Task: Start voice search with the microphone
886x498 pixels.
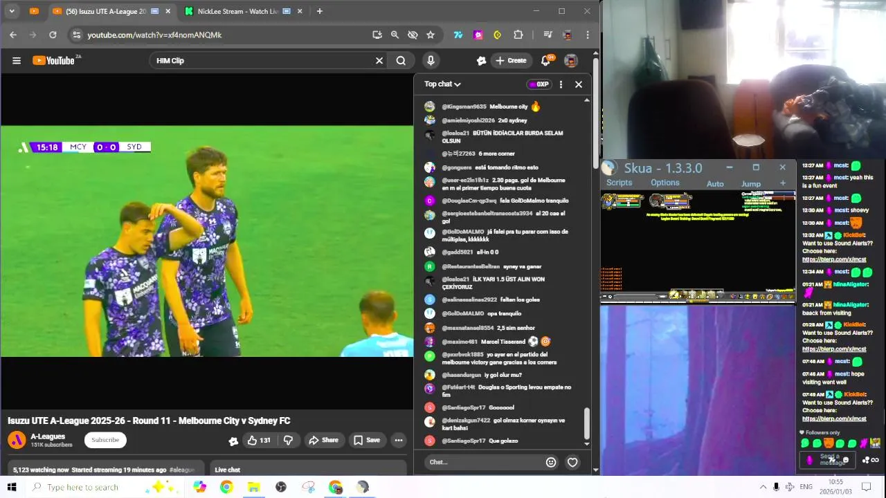Action: (431, 61)
